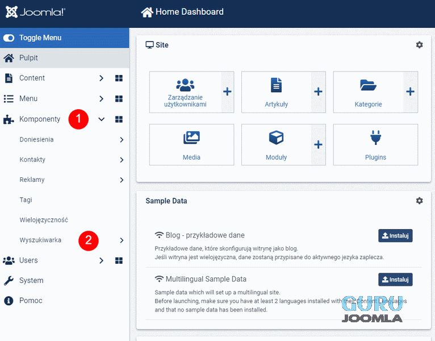Viewport: 435px width, 341px height.
Task: Open the Komponenty dashboard grid icon
Action: pos(119,119)
